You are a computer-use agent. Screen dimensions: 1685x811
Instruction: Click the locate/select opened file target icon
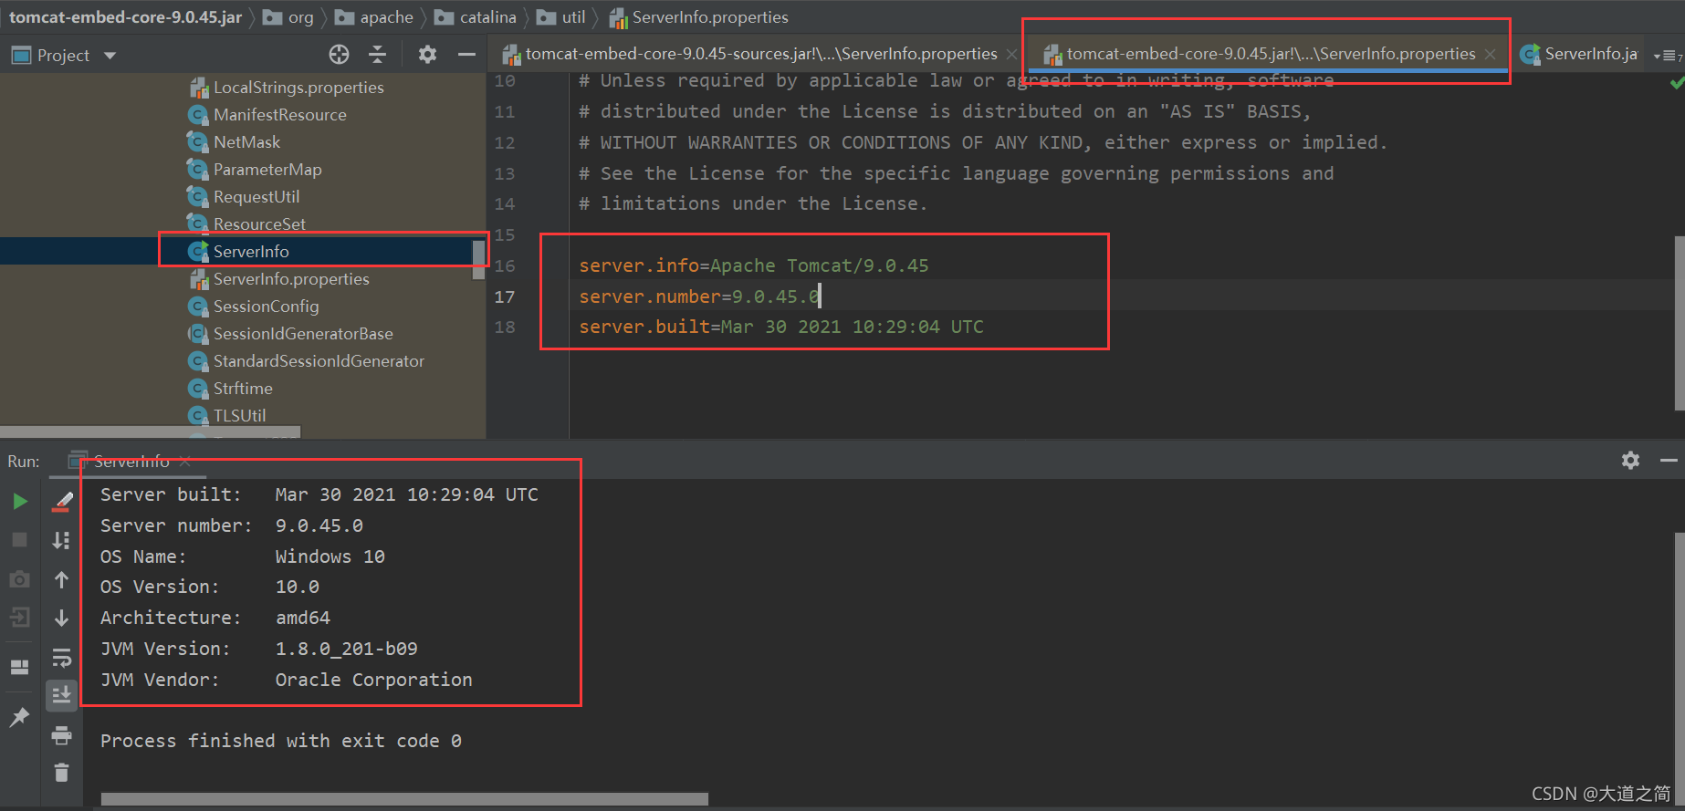339,55
